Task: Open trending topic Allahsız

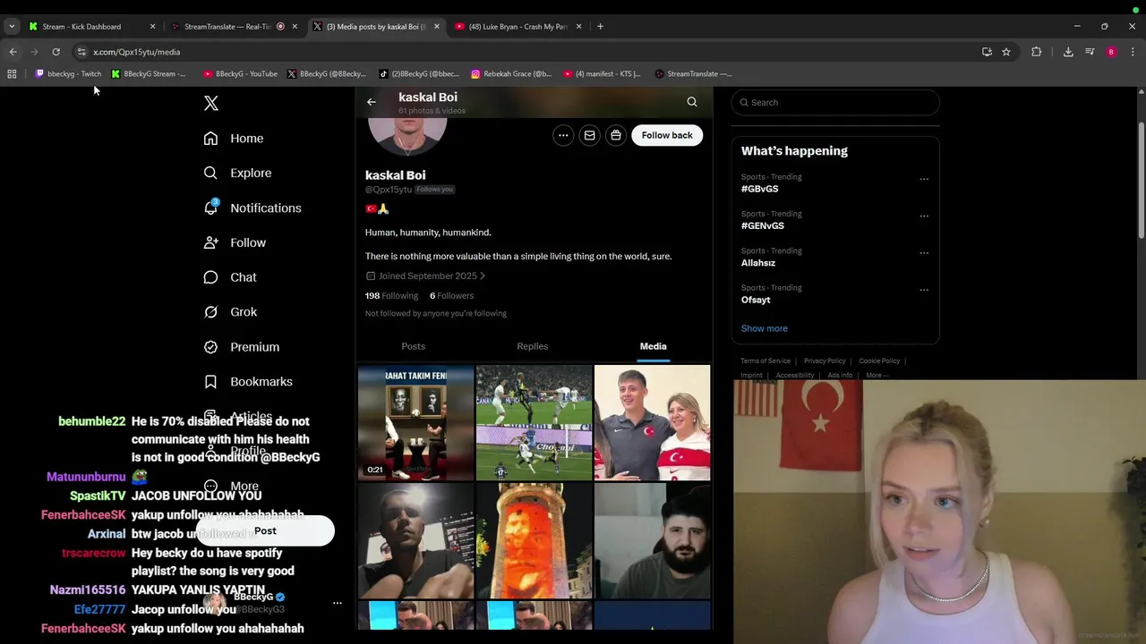Action: coord(758,263)
